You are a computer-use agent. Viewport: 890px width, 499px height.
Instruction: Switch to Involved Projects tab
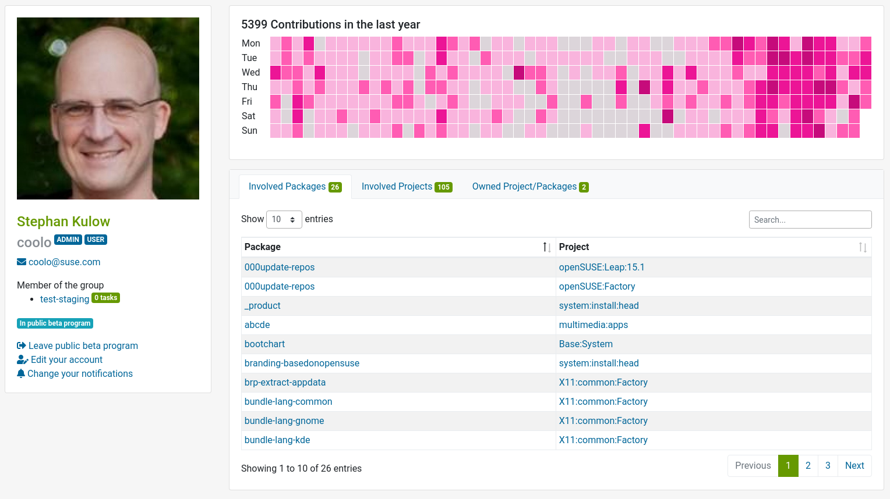coord(406,187)
